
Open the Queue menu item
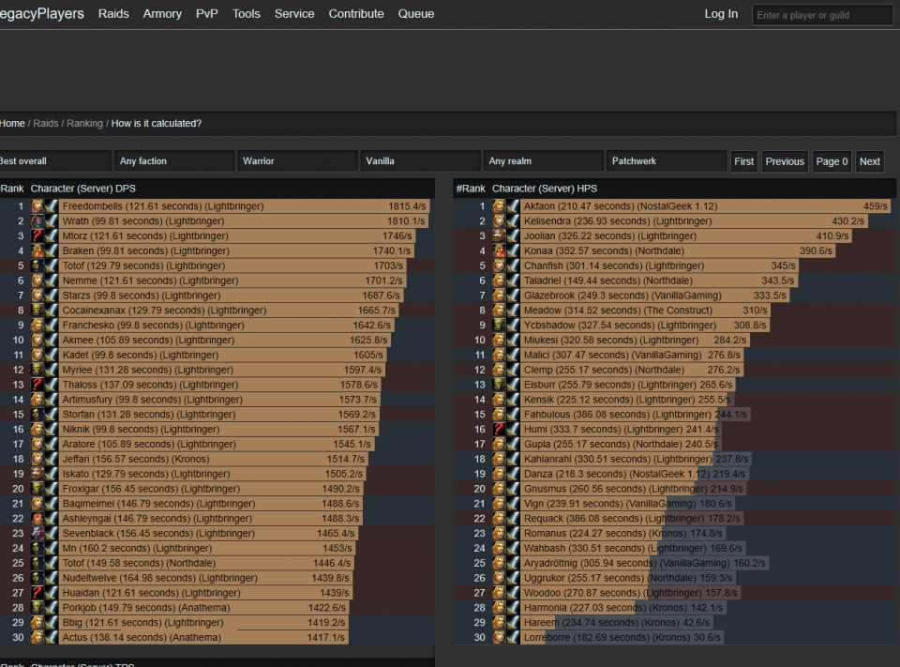click(x=416, y=14)
